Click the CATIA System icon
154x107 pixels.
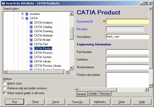(31, 57)
